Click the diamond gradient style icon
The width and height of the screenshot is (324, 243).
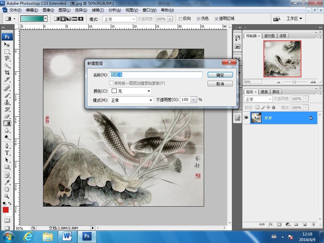pos(81,19)
